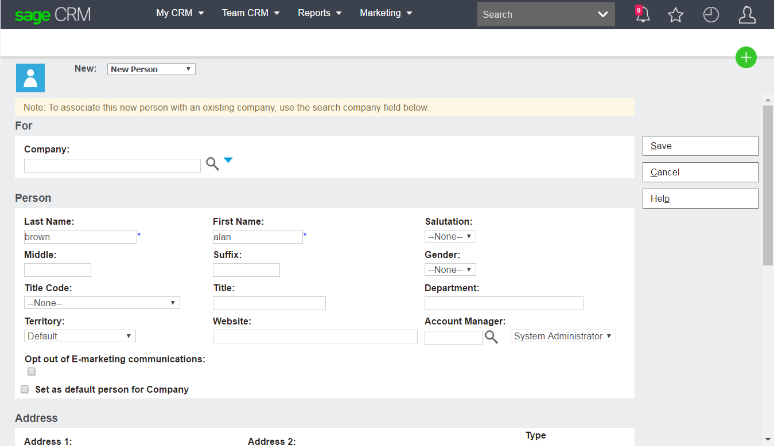Click the Sage CRM logo

[53, 14]
